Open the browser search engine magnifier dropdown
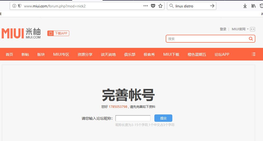 171,6
